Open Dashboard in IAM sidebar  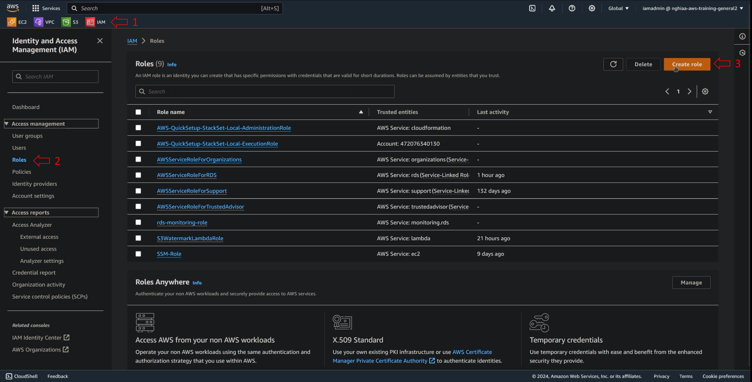click(26, 107)
